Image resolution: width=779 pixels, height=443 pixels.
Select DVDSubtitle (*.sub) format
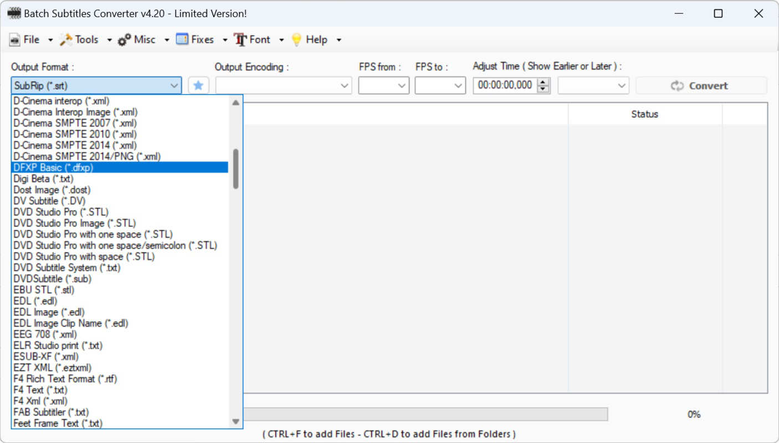point(120,279)
